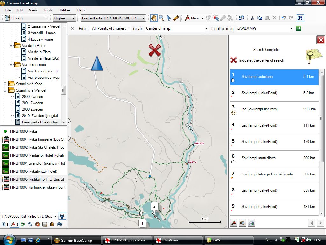326x245 pixels.
Task: Open the Hiking activity profile dropdown
Action: pyautogui.click(x=26, y=18)
